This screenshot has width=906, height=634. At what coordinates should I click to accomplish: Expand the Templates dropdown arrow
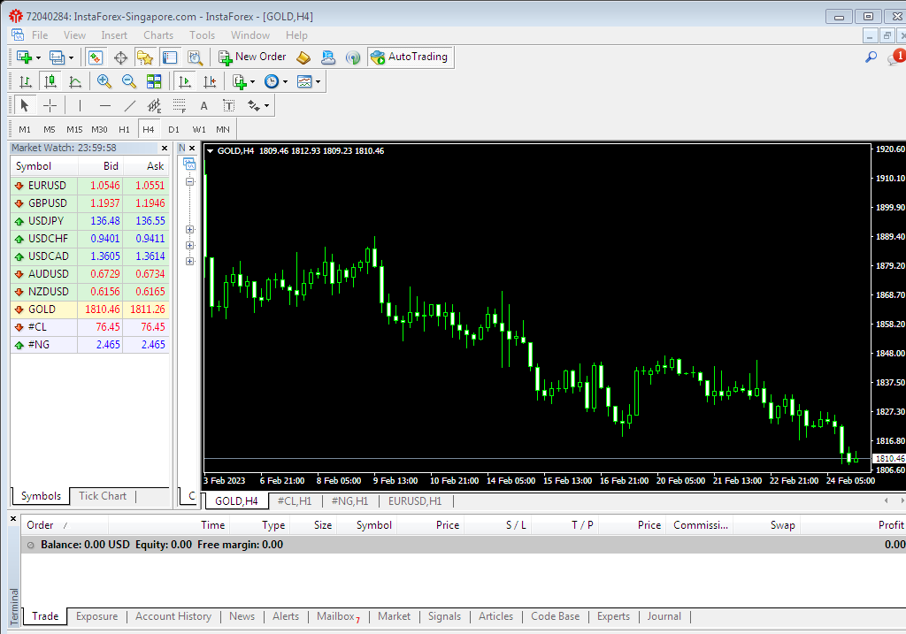[318, 82]
